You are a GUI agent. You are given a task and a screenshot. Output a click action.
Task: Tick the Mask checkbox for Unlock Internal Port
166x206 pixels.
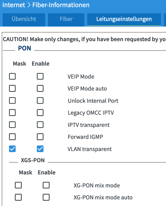[12, 101]
